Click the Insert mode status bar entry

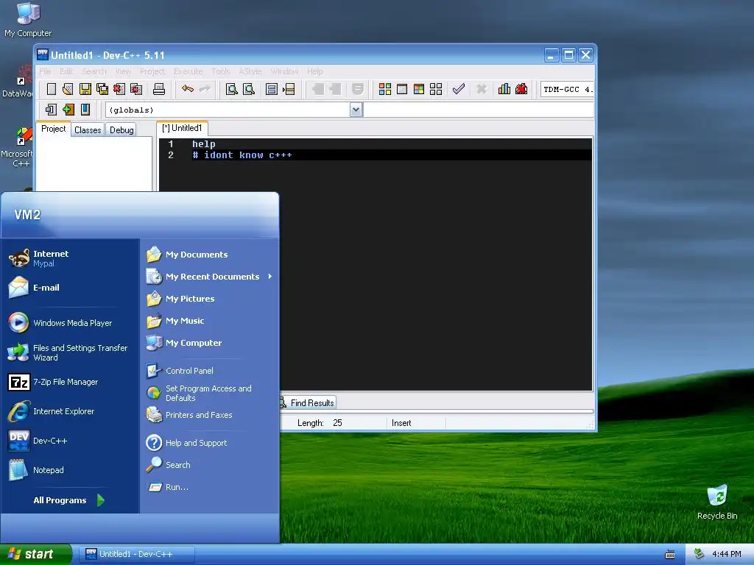click(x=401, y=423)
